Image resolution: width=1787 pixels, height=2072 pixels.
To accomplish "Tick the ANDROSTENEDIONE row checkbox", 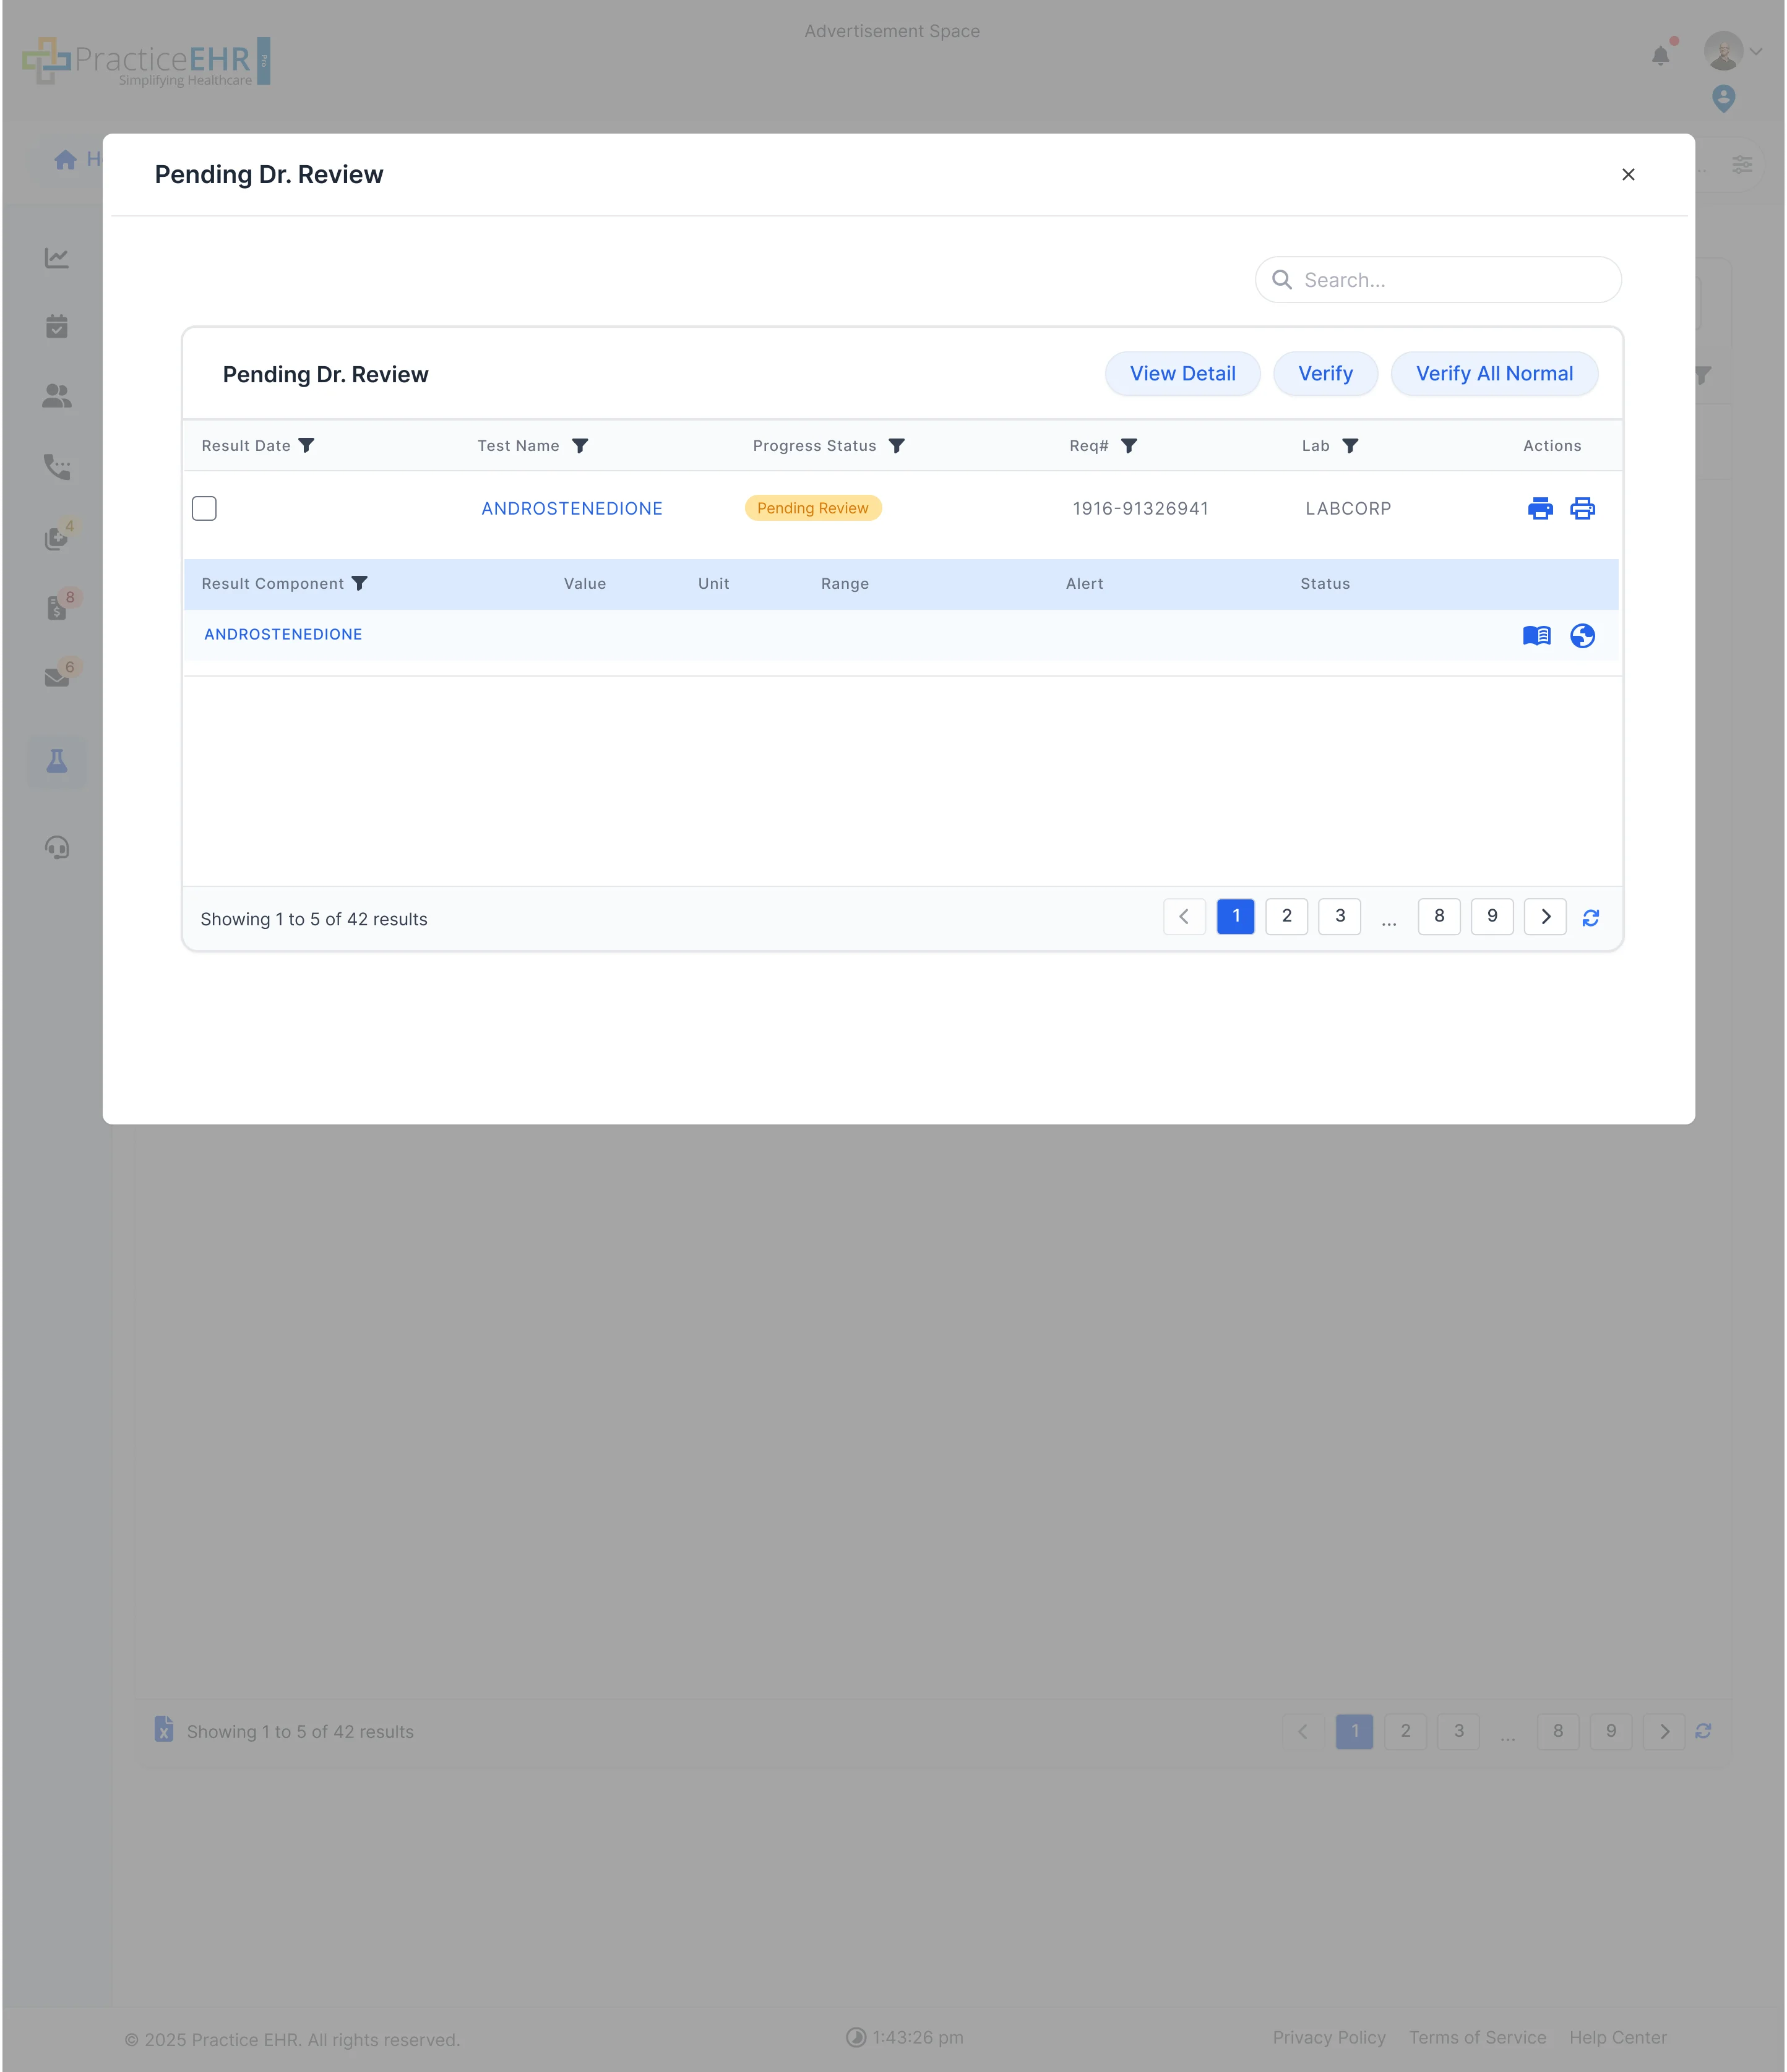I will coord(204,508).
